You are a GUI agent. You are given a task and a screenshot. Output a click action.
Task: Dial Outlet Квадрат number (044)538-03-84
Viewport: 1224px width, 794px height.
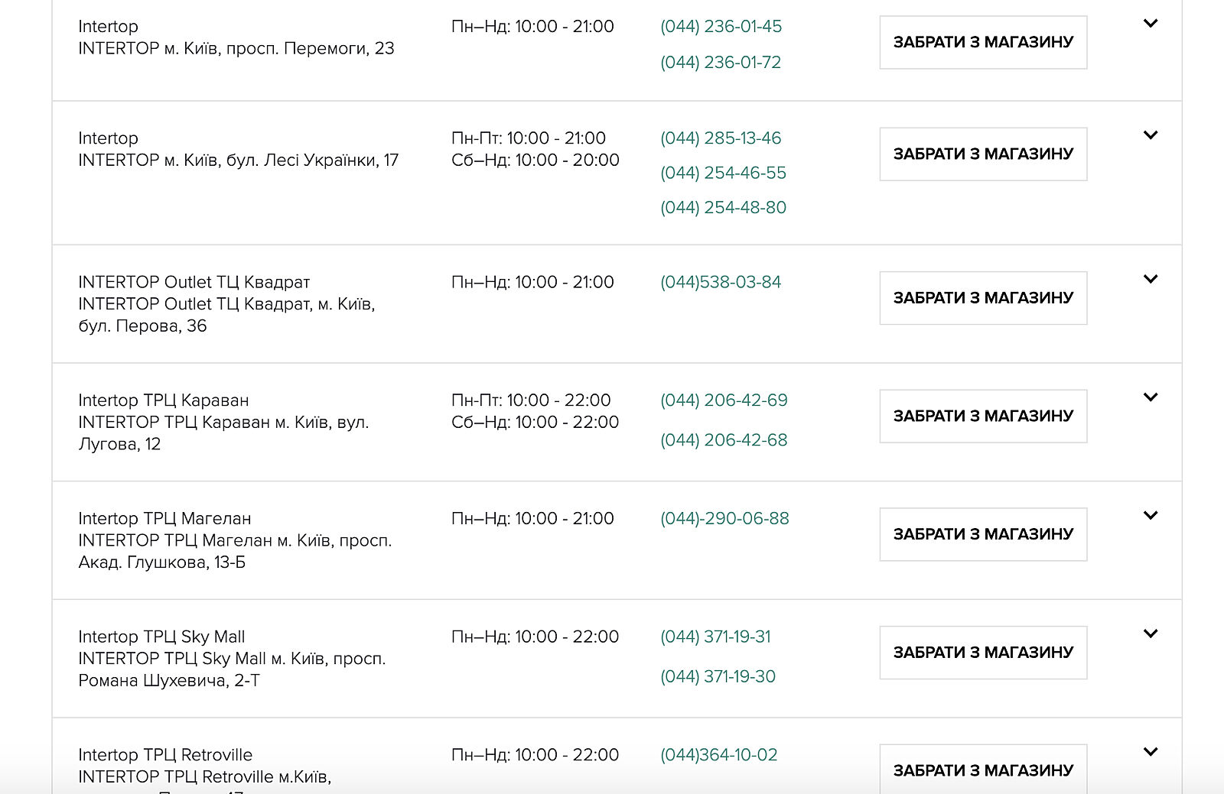(721, 283)
